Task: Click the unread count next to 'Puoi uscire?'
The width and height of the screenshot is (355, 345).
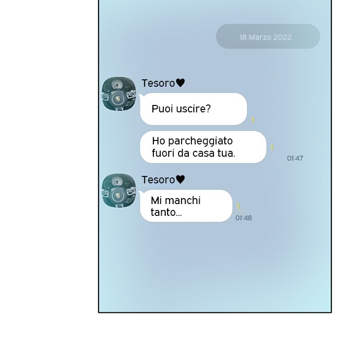Action: [x=252, y=120]
